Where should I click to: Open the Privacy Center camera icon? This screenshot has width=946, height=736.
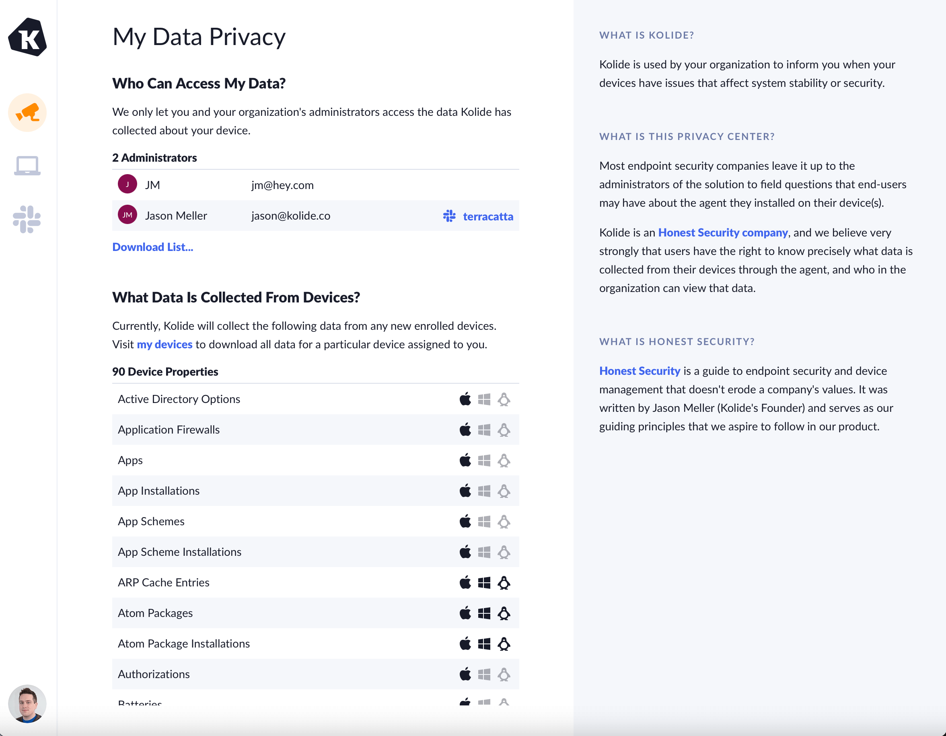(27, 113)
